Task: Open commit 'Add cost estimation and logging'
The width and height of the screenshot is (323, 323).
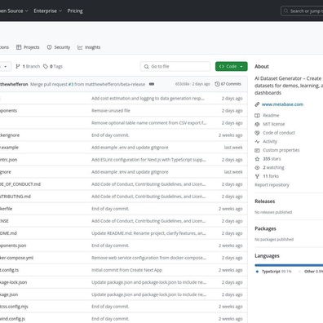Action: point(148,99)
